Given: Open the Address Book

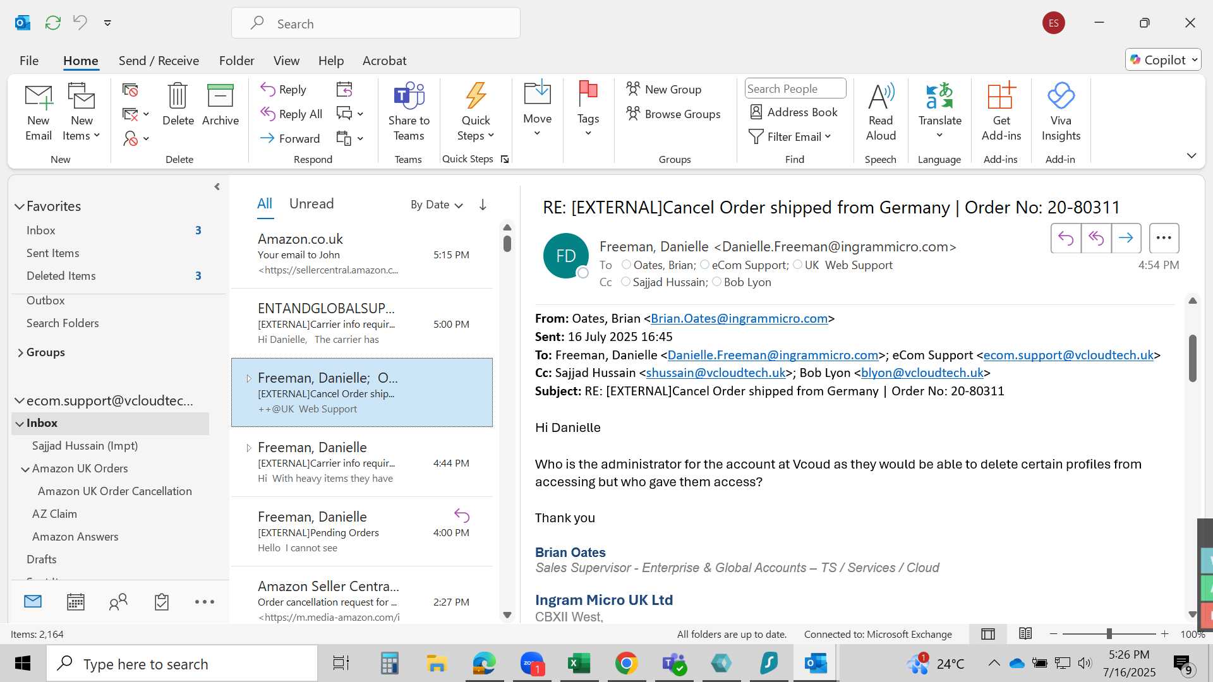Looking at the screenshot, I should 794,112.
